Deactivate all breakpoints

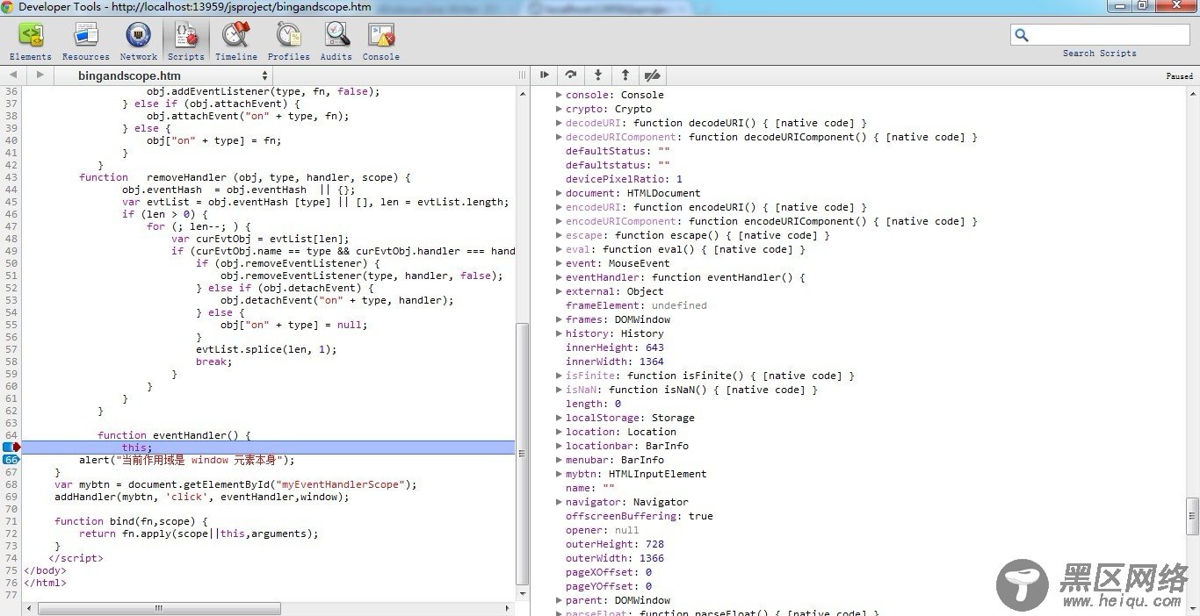tap(652, 75)
